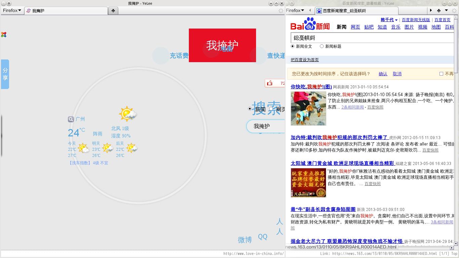
Task: Open the 充话费 link
Action: (179, 56)
